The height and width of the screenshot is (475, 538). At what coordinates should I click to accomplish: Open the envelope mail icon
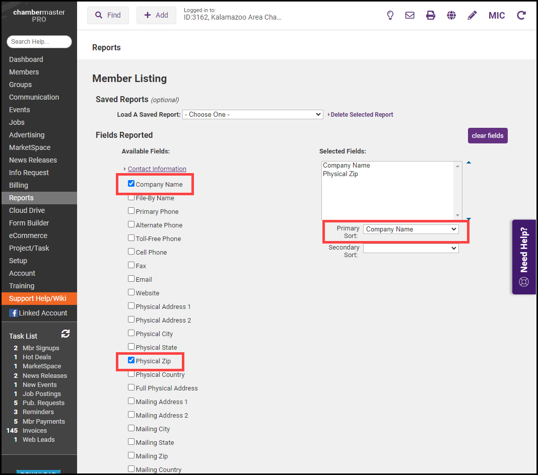410,15
